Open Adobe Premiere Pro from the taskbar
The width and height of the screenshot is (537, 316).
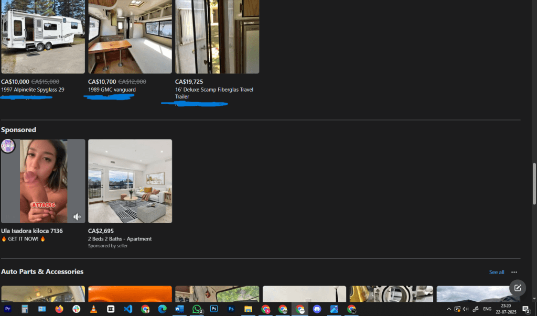pos(7,309)
